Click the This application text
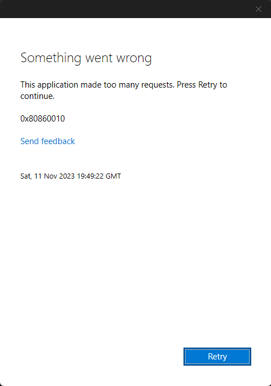 click(x=49, y=85)
